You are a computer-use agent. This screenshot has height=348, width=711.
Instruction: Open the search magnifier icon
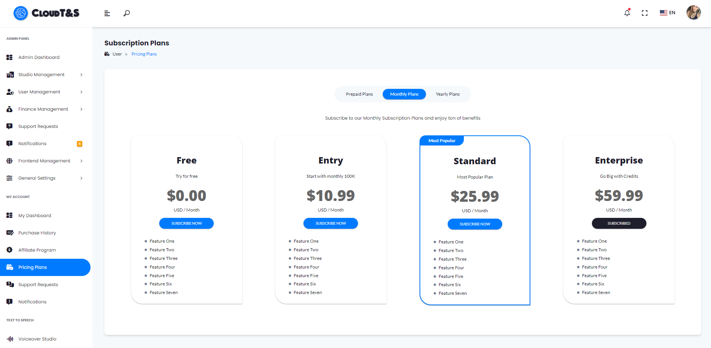127,13
